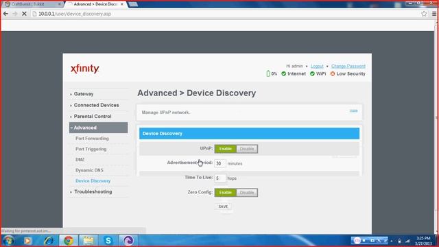Switch to Advanced > Device Discovery tab
Image resolution: width=439 pixels, height=247 pixels.
pyautogui.click(x=95, y=4)
